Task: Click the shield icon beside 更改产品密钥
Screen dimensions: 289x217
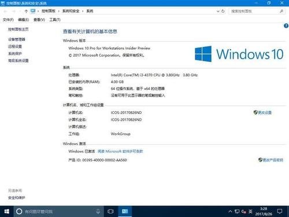Action: pos(260,160)
